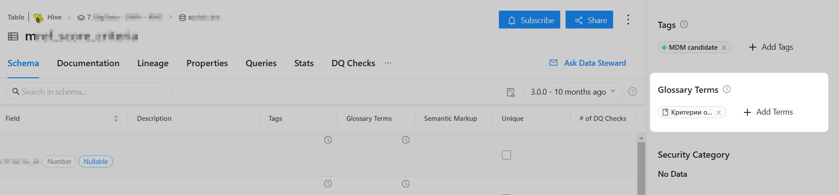
Task: Click the three-dot more options icon
Action: pos(628,20)
